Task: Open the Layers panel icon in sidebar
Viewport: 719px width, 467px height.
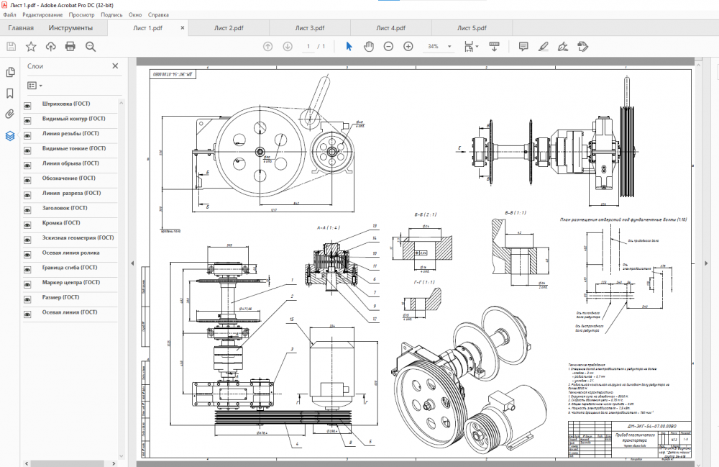Action: click(x=10, y=135)
